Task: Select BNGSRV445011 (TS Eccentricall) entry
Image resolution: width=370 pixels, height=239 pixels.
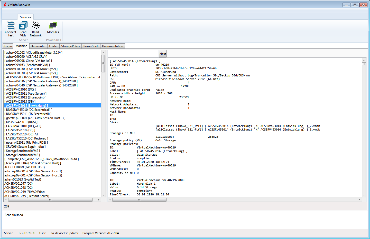Action: pos(28,114)
